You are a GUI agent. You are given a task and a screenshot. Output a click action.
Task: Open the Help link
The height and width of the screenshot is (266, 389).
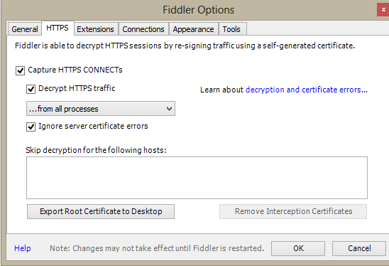click(x=23, y=248)
